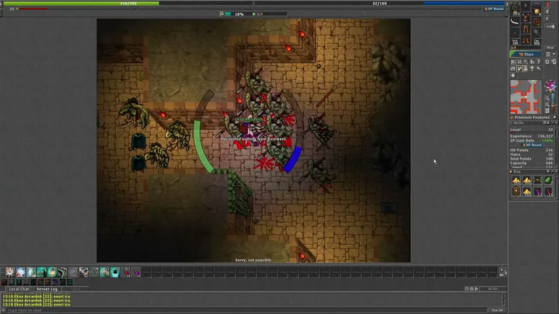The height and width of the screenshot is (314, 559).
Task: Click the green health bar at top
Action: pos(128,3)
